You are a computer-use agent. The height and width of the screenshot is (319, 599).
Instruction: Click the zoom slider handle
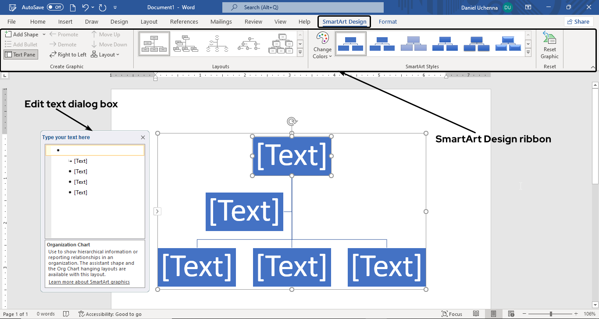tap(551, 314)
